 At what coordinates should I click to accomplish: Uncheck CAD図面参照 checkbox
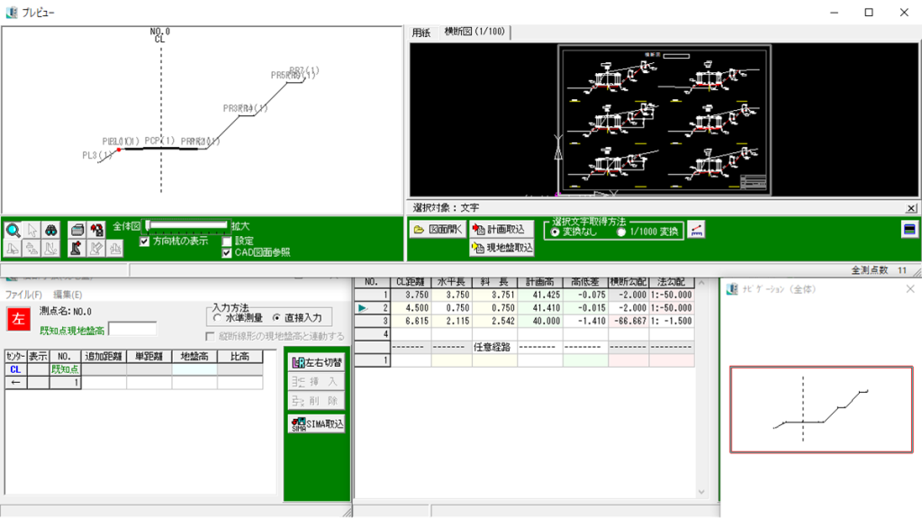(227, 253)
